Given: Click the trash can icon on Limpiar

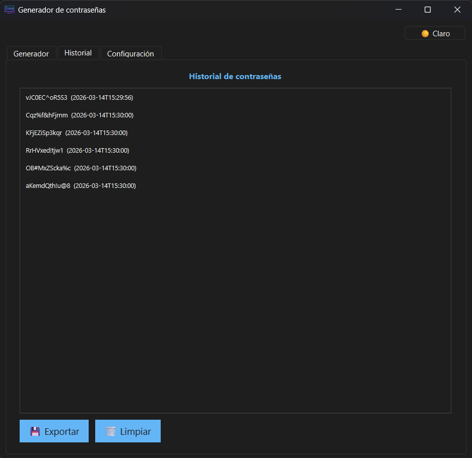Looking at the screenshot, I should 111,432.
